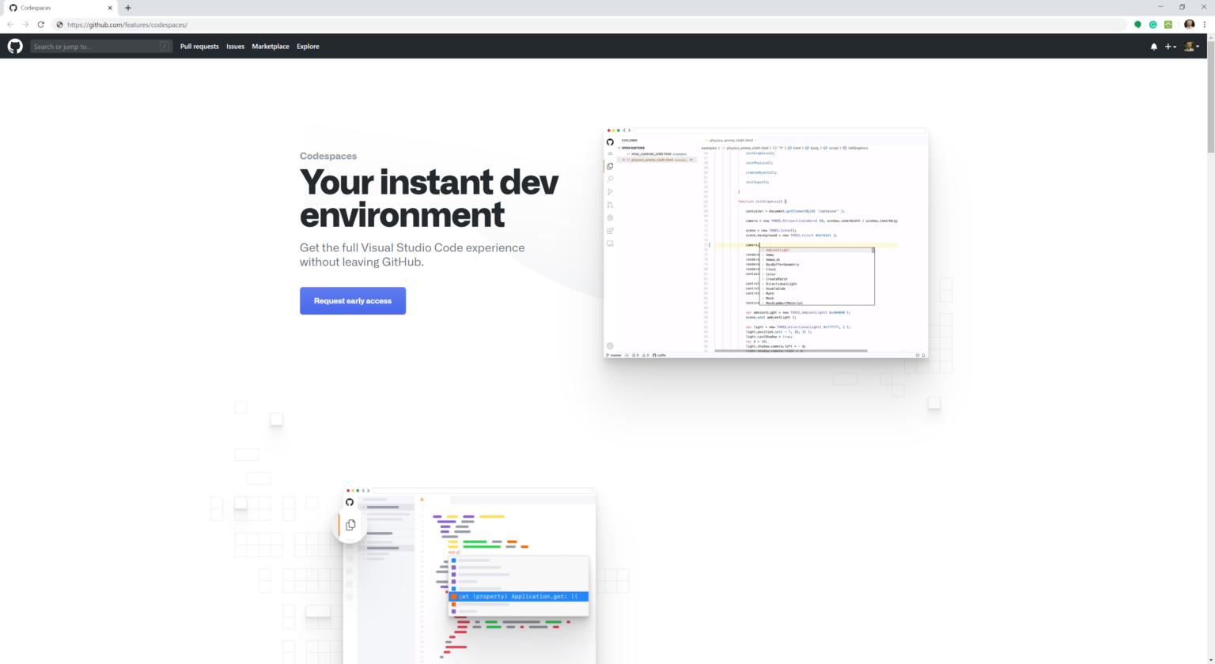Click the Request early access button
Screen dimensions: 1215x664
click(353, 300)
